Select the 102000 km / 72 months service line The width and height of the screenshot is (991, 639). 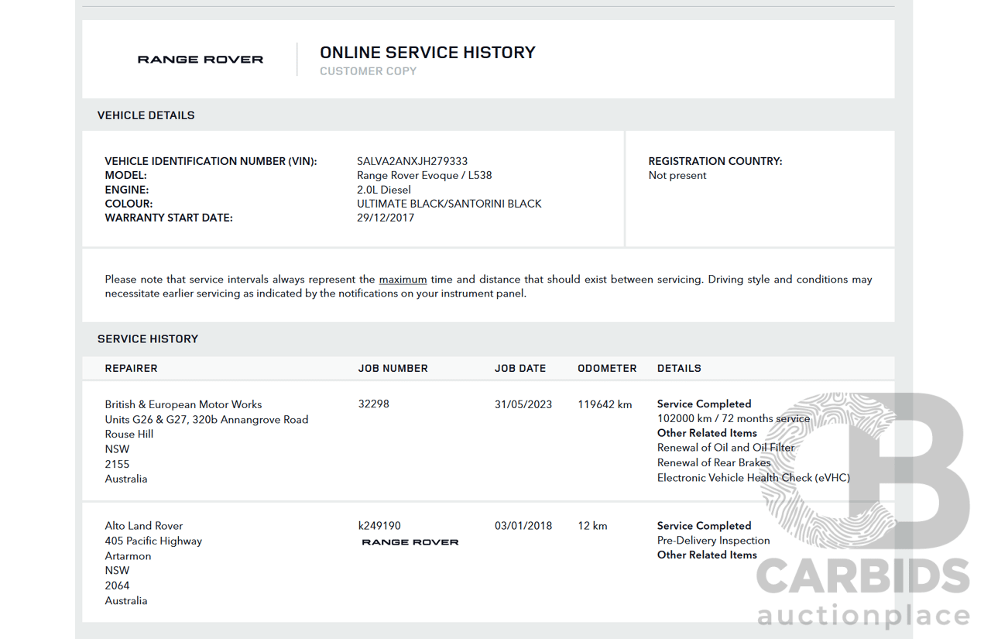(734, 419)
